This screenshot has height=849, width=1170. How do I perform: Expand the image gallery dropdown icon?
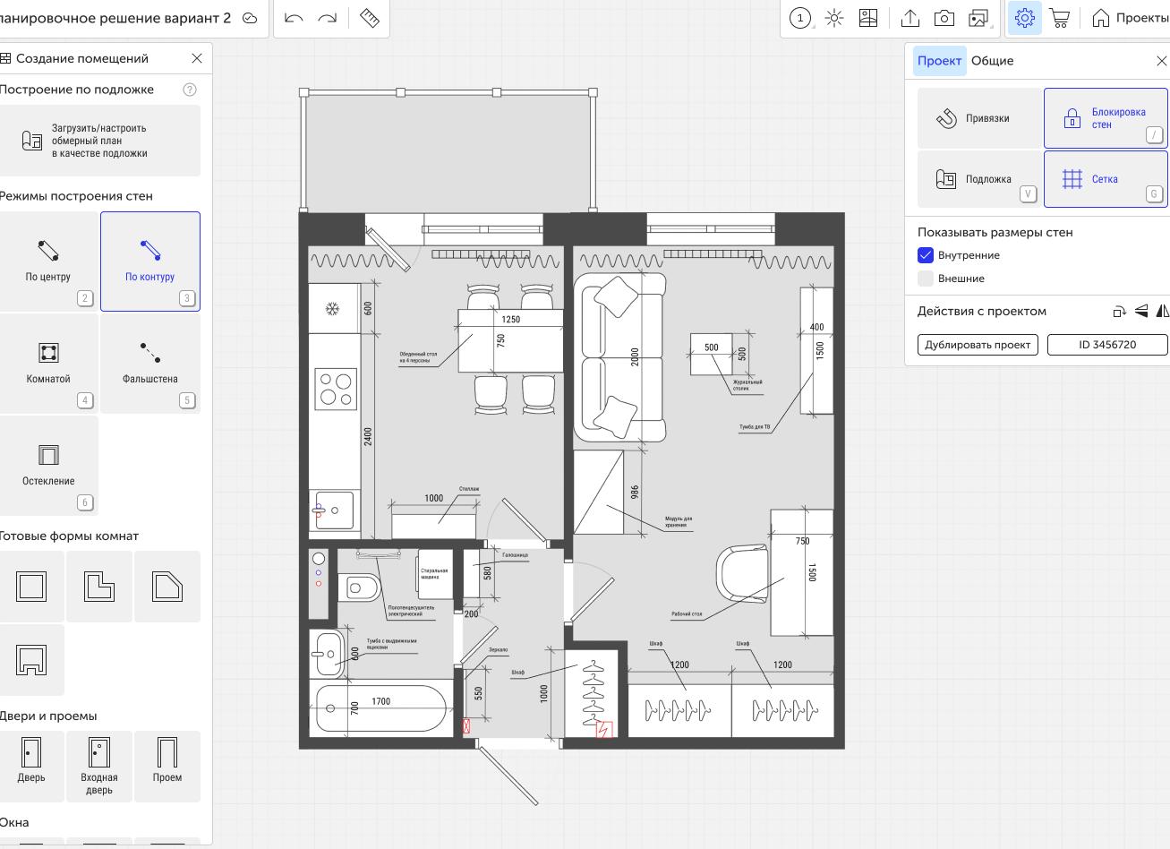coord(979,18)
